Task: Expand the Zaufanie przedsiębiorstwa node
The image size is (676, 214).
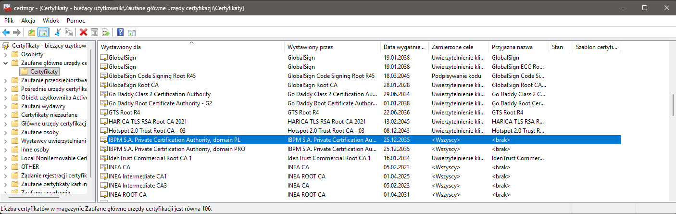Action: tap(5, 80)
